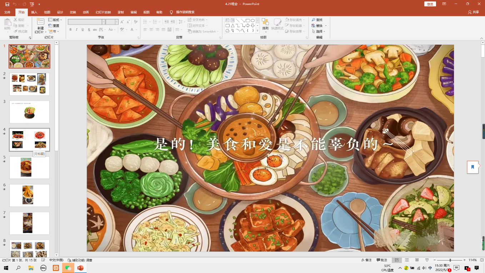The height and width of the screenshot is (273, 485).
Task: Switch to the 设计 ribbon tab
Action: (x=60, y=12)
